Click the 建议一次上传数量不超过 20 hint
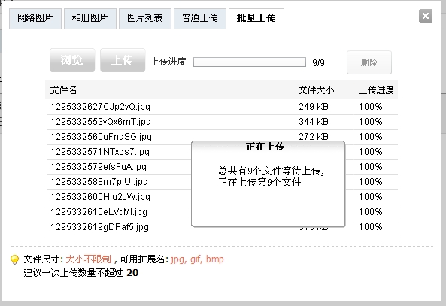This screenshot has width=446, height=306. pos(80,273)
